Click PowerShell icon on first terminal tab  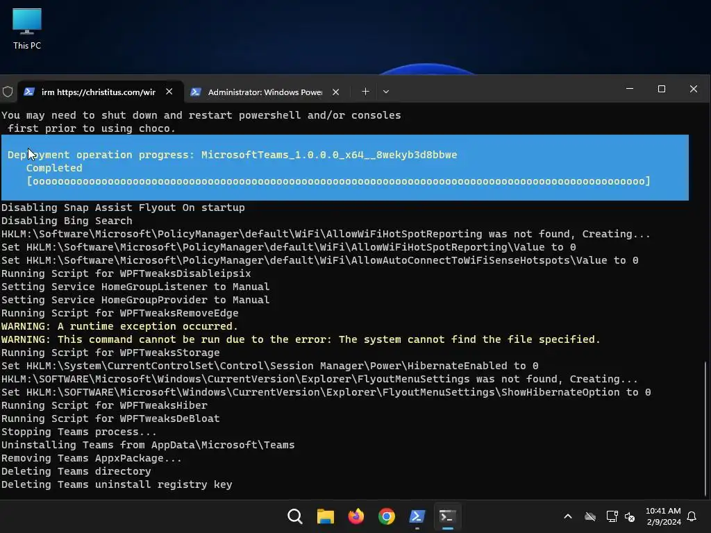pyautogui.click(x=29, y=92)
